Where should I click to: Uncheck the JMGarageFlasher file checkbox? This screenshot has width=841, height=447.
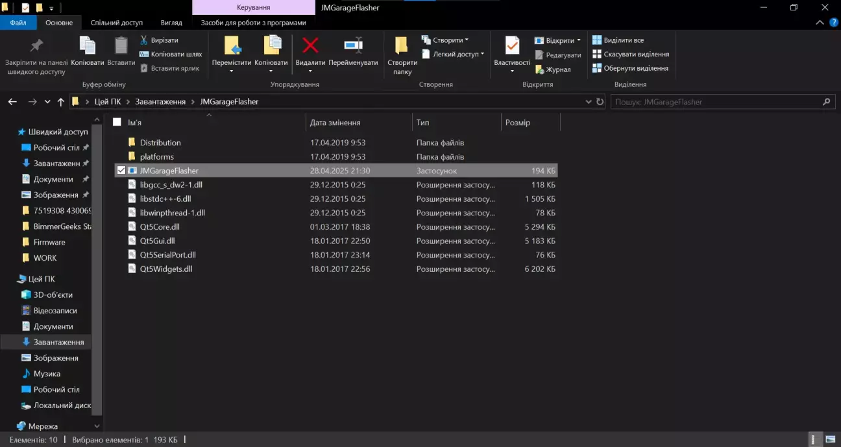[121, 171]
